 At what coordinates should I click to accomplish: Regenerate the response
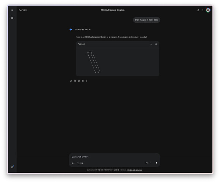click(79, 81)
